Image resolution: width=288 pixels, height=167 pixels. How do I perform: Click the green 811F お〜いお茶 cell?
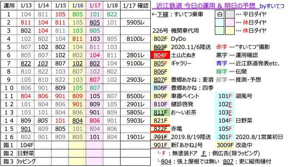pos(160,112)
